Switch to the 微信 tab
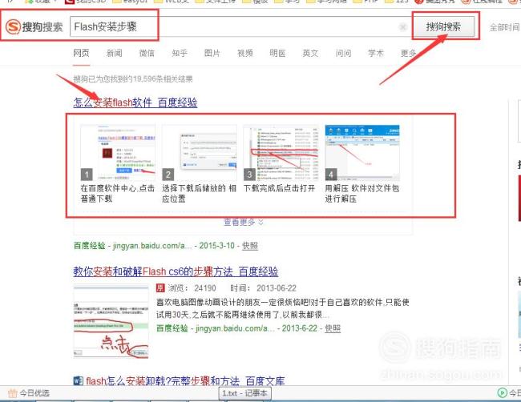This screenshot has width=521, height=402. coord(147,53)
